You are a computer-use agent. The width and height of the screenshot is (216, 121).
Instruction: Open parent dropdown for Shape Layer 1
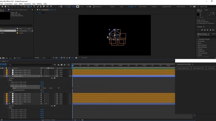click(64, 104)
